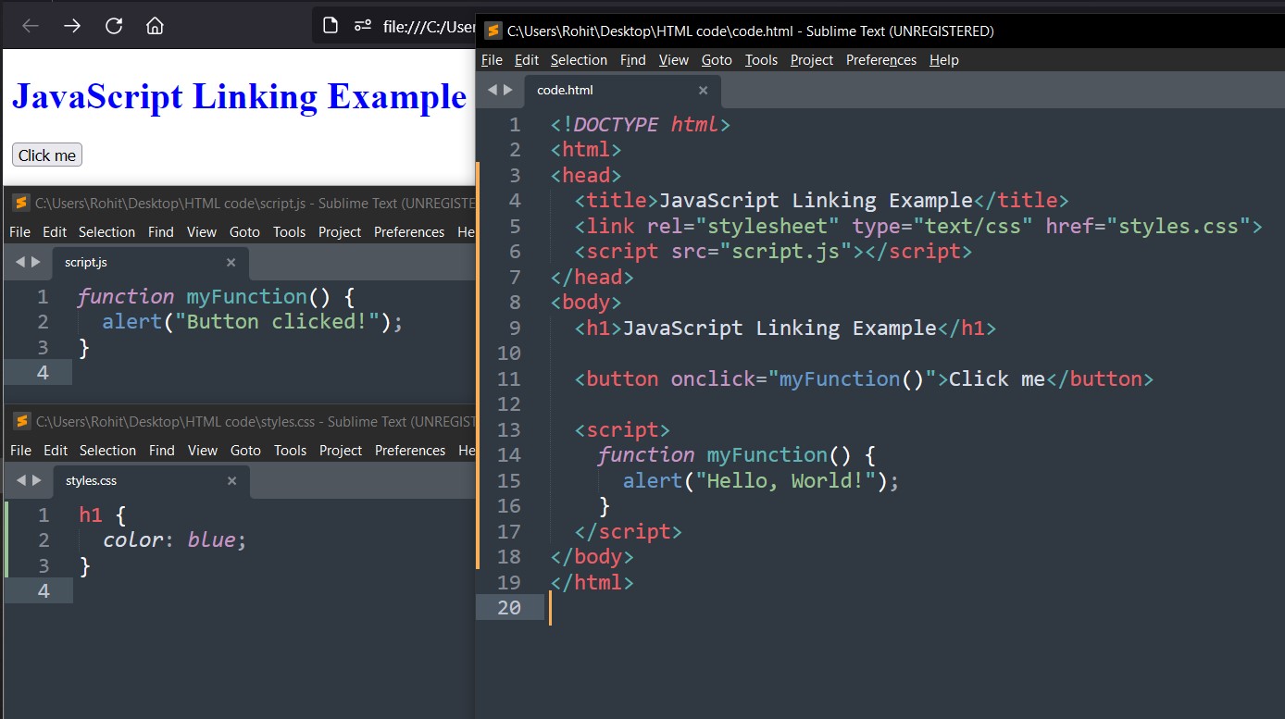Open the Goto menu in script.js window

pyautogui.click(x=244, y=231)
